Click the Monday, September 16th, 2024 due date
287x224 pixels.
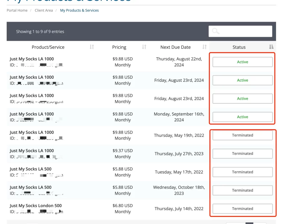pyautogui.click(x=179, y=117)
